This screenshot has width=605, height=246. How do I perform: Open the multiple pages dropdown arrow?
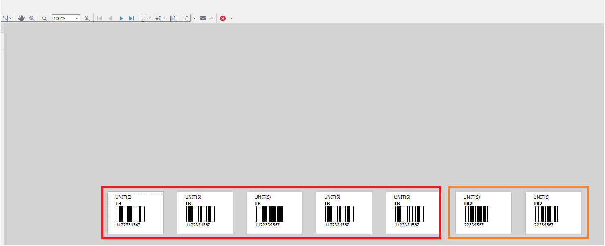[150, 18]
